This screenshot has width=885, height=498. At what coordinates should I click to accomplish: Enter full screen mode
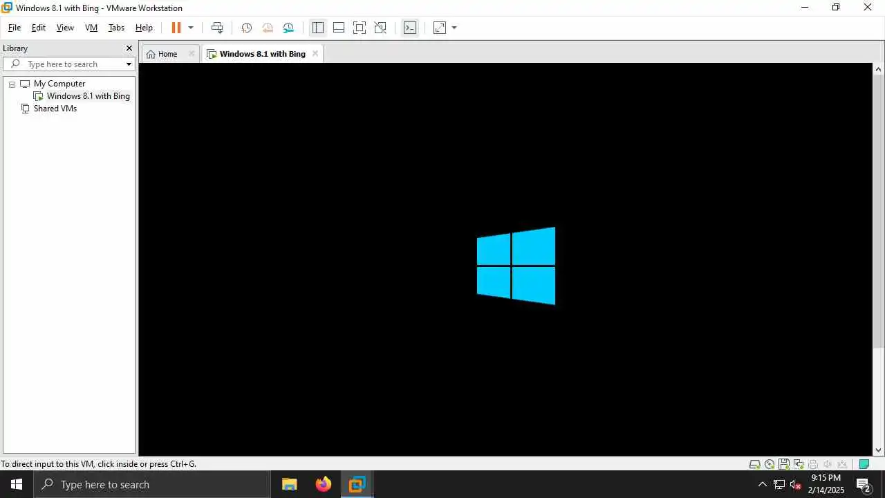360,28
